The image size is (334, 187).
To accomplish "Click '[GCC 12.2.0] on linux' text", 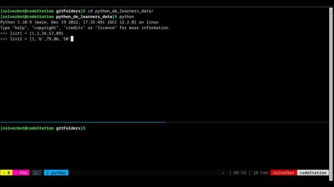I will tap(133, 22).
